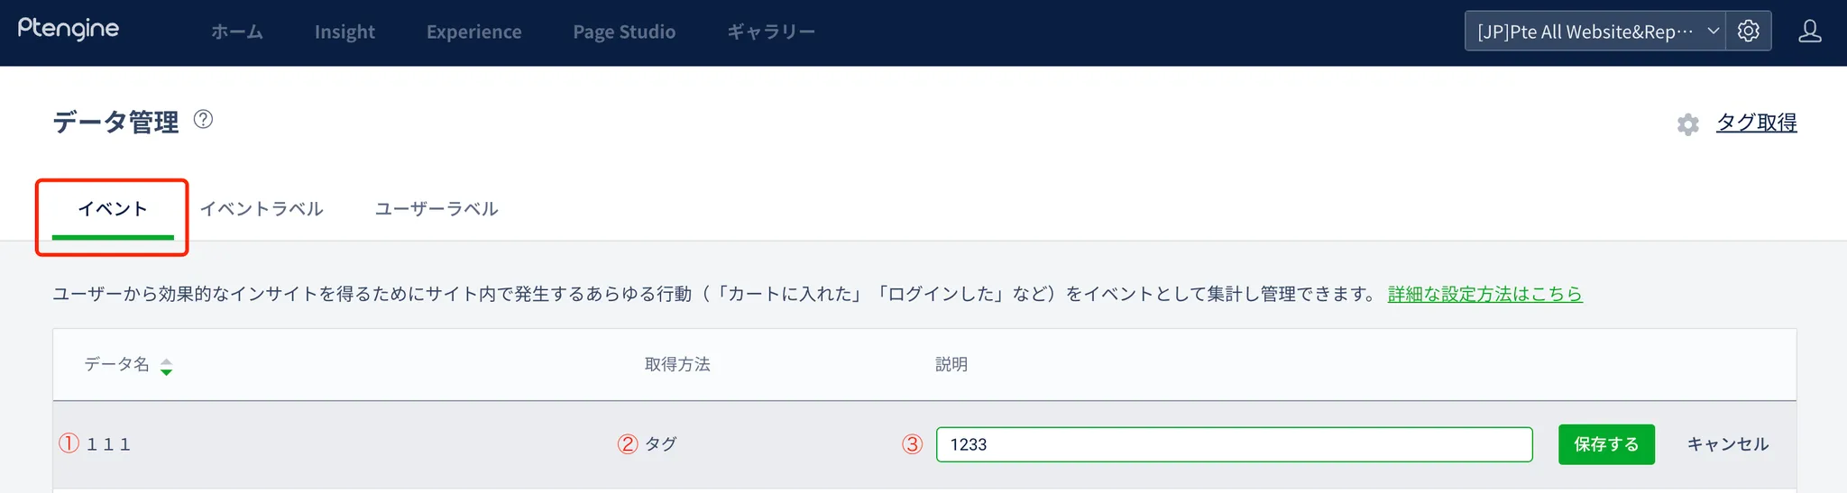Viewport: 1847px width, 493px height.
Task: Sort by データ名 column arrows
Action: (166, 366)
